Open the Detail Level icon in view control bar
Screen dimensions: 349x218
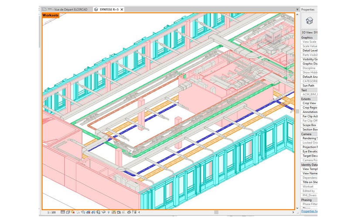pyautogui.click(x=63, y=212)
